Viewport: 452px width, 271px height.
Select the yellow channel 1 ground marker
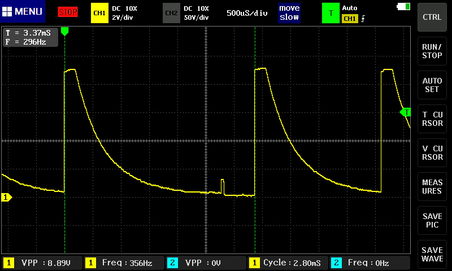click(x=6, y=197)
